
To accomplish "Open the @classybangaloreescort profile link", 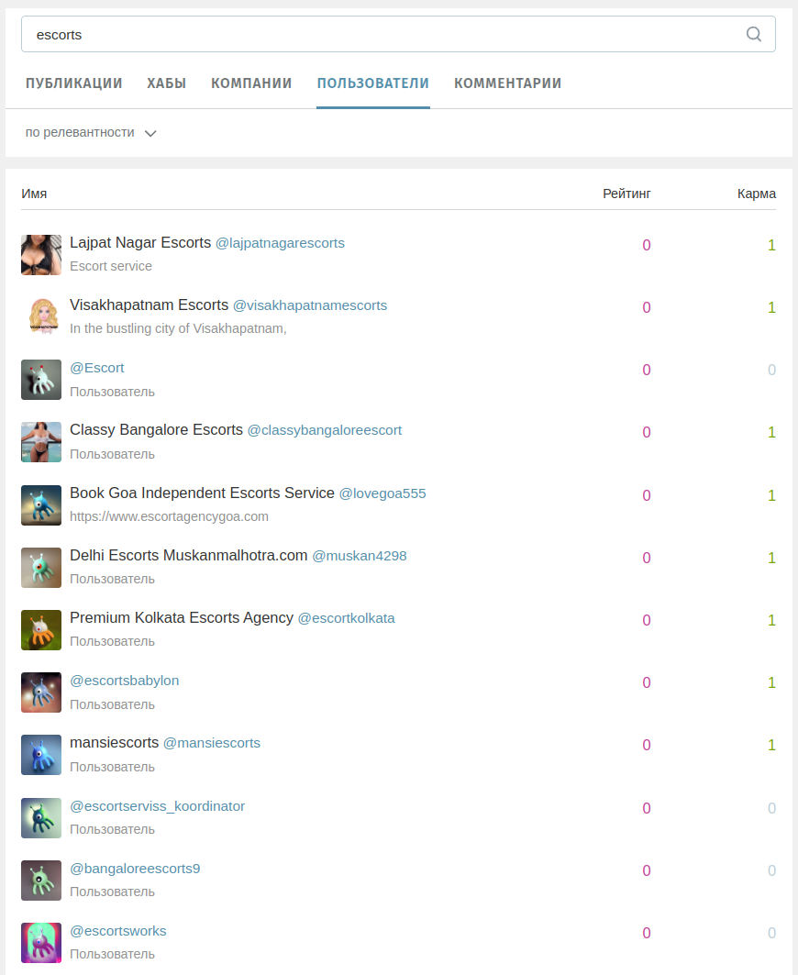I will (x=325, y=430).
